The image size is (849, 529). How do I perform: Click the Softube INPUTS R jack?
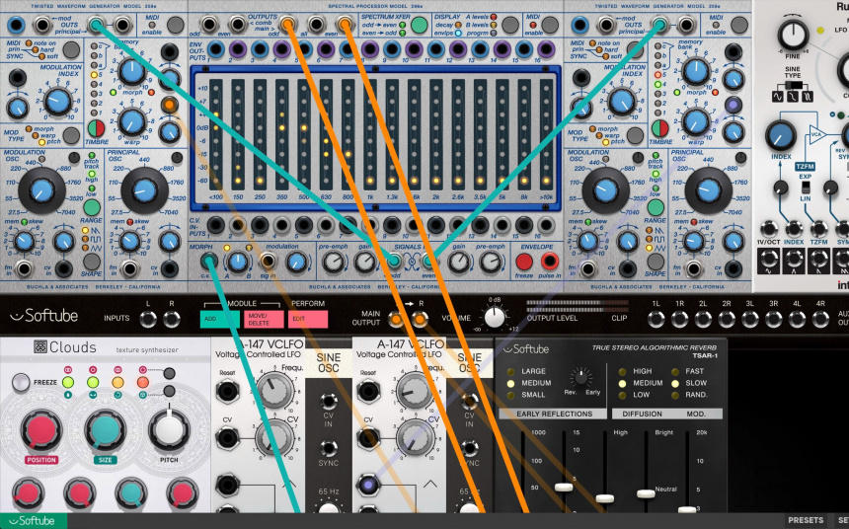pos(172,320)
